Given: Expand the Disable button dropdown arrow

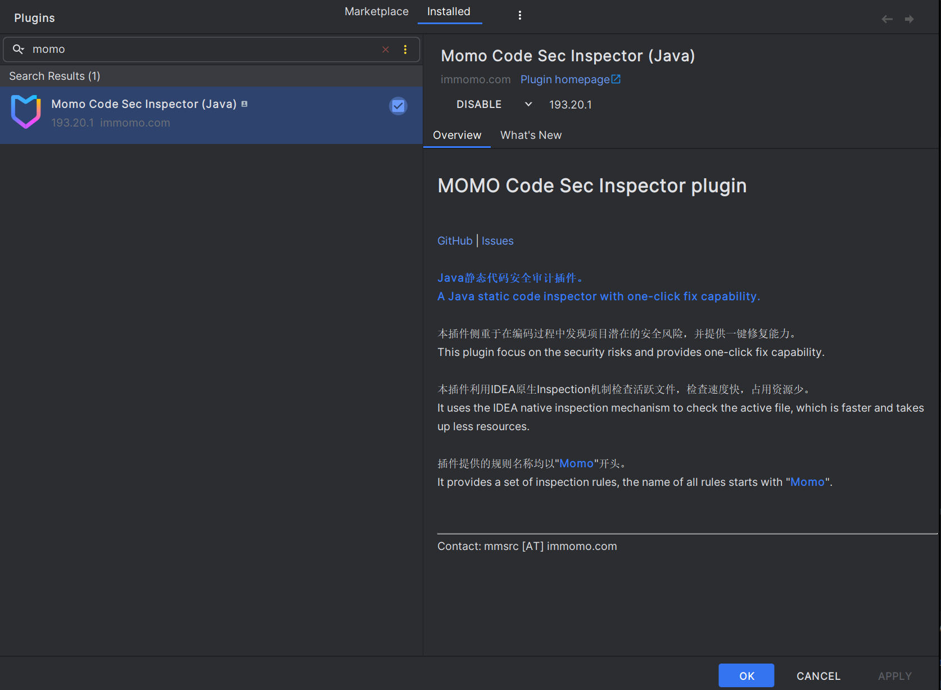Looking at the screenshot, I should pos(528,104).
